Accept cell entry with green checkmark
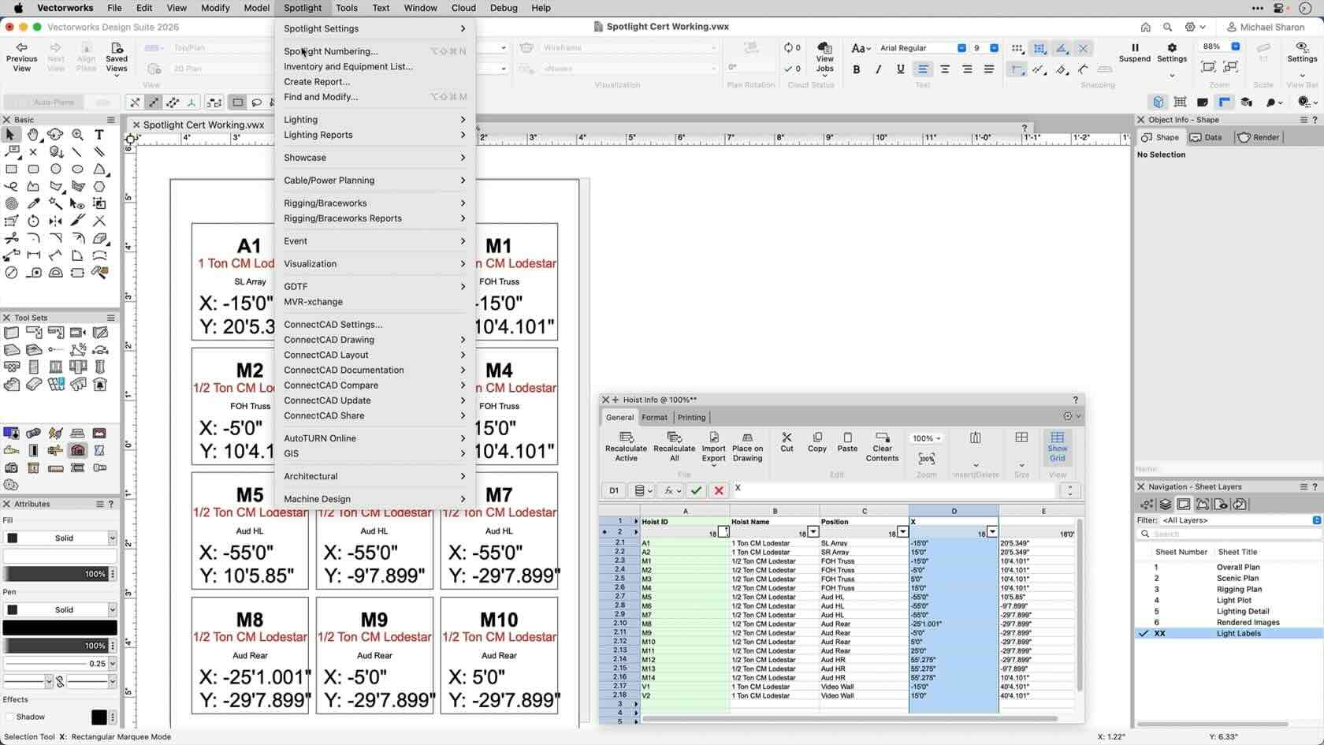This screenshot has width=1324, height=745. pyautogui.click(x=696, y=490)
